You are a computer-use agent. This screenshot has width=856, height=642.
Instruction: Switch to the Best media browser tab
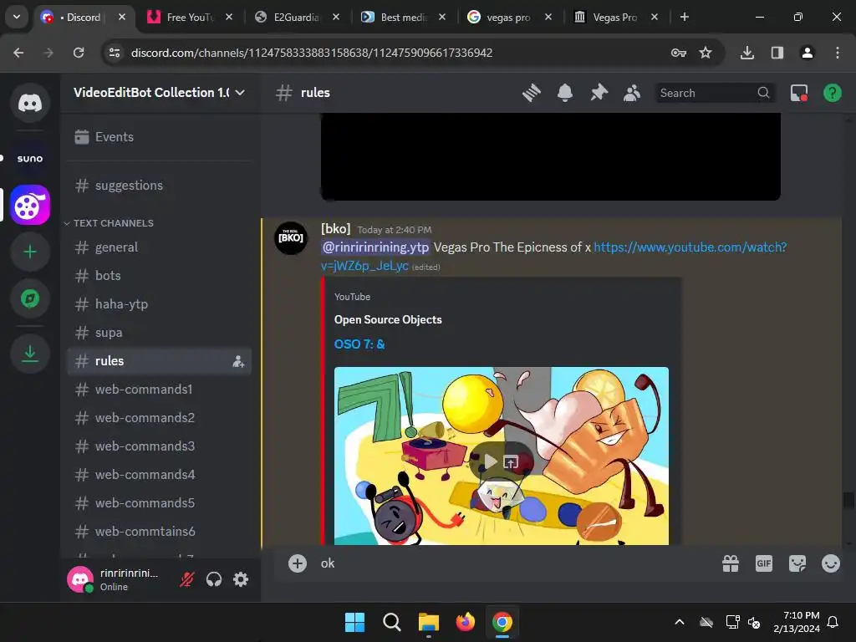[403, 17]
